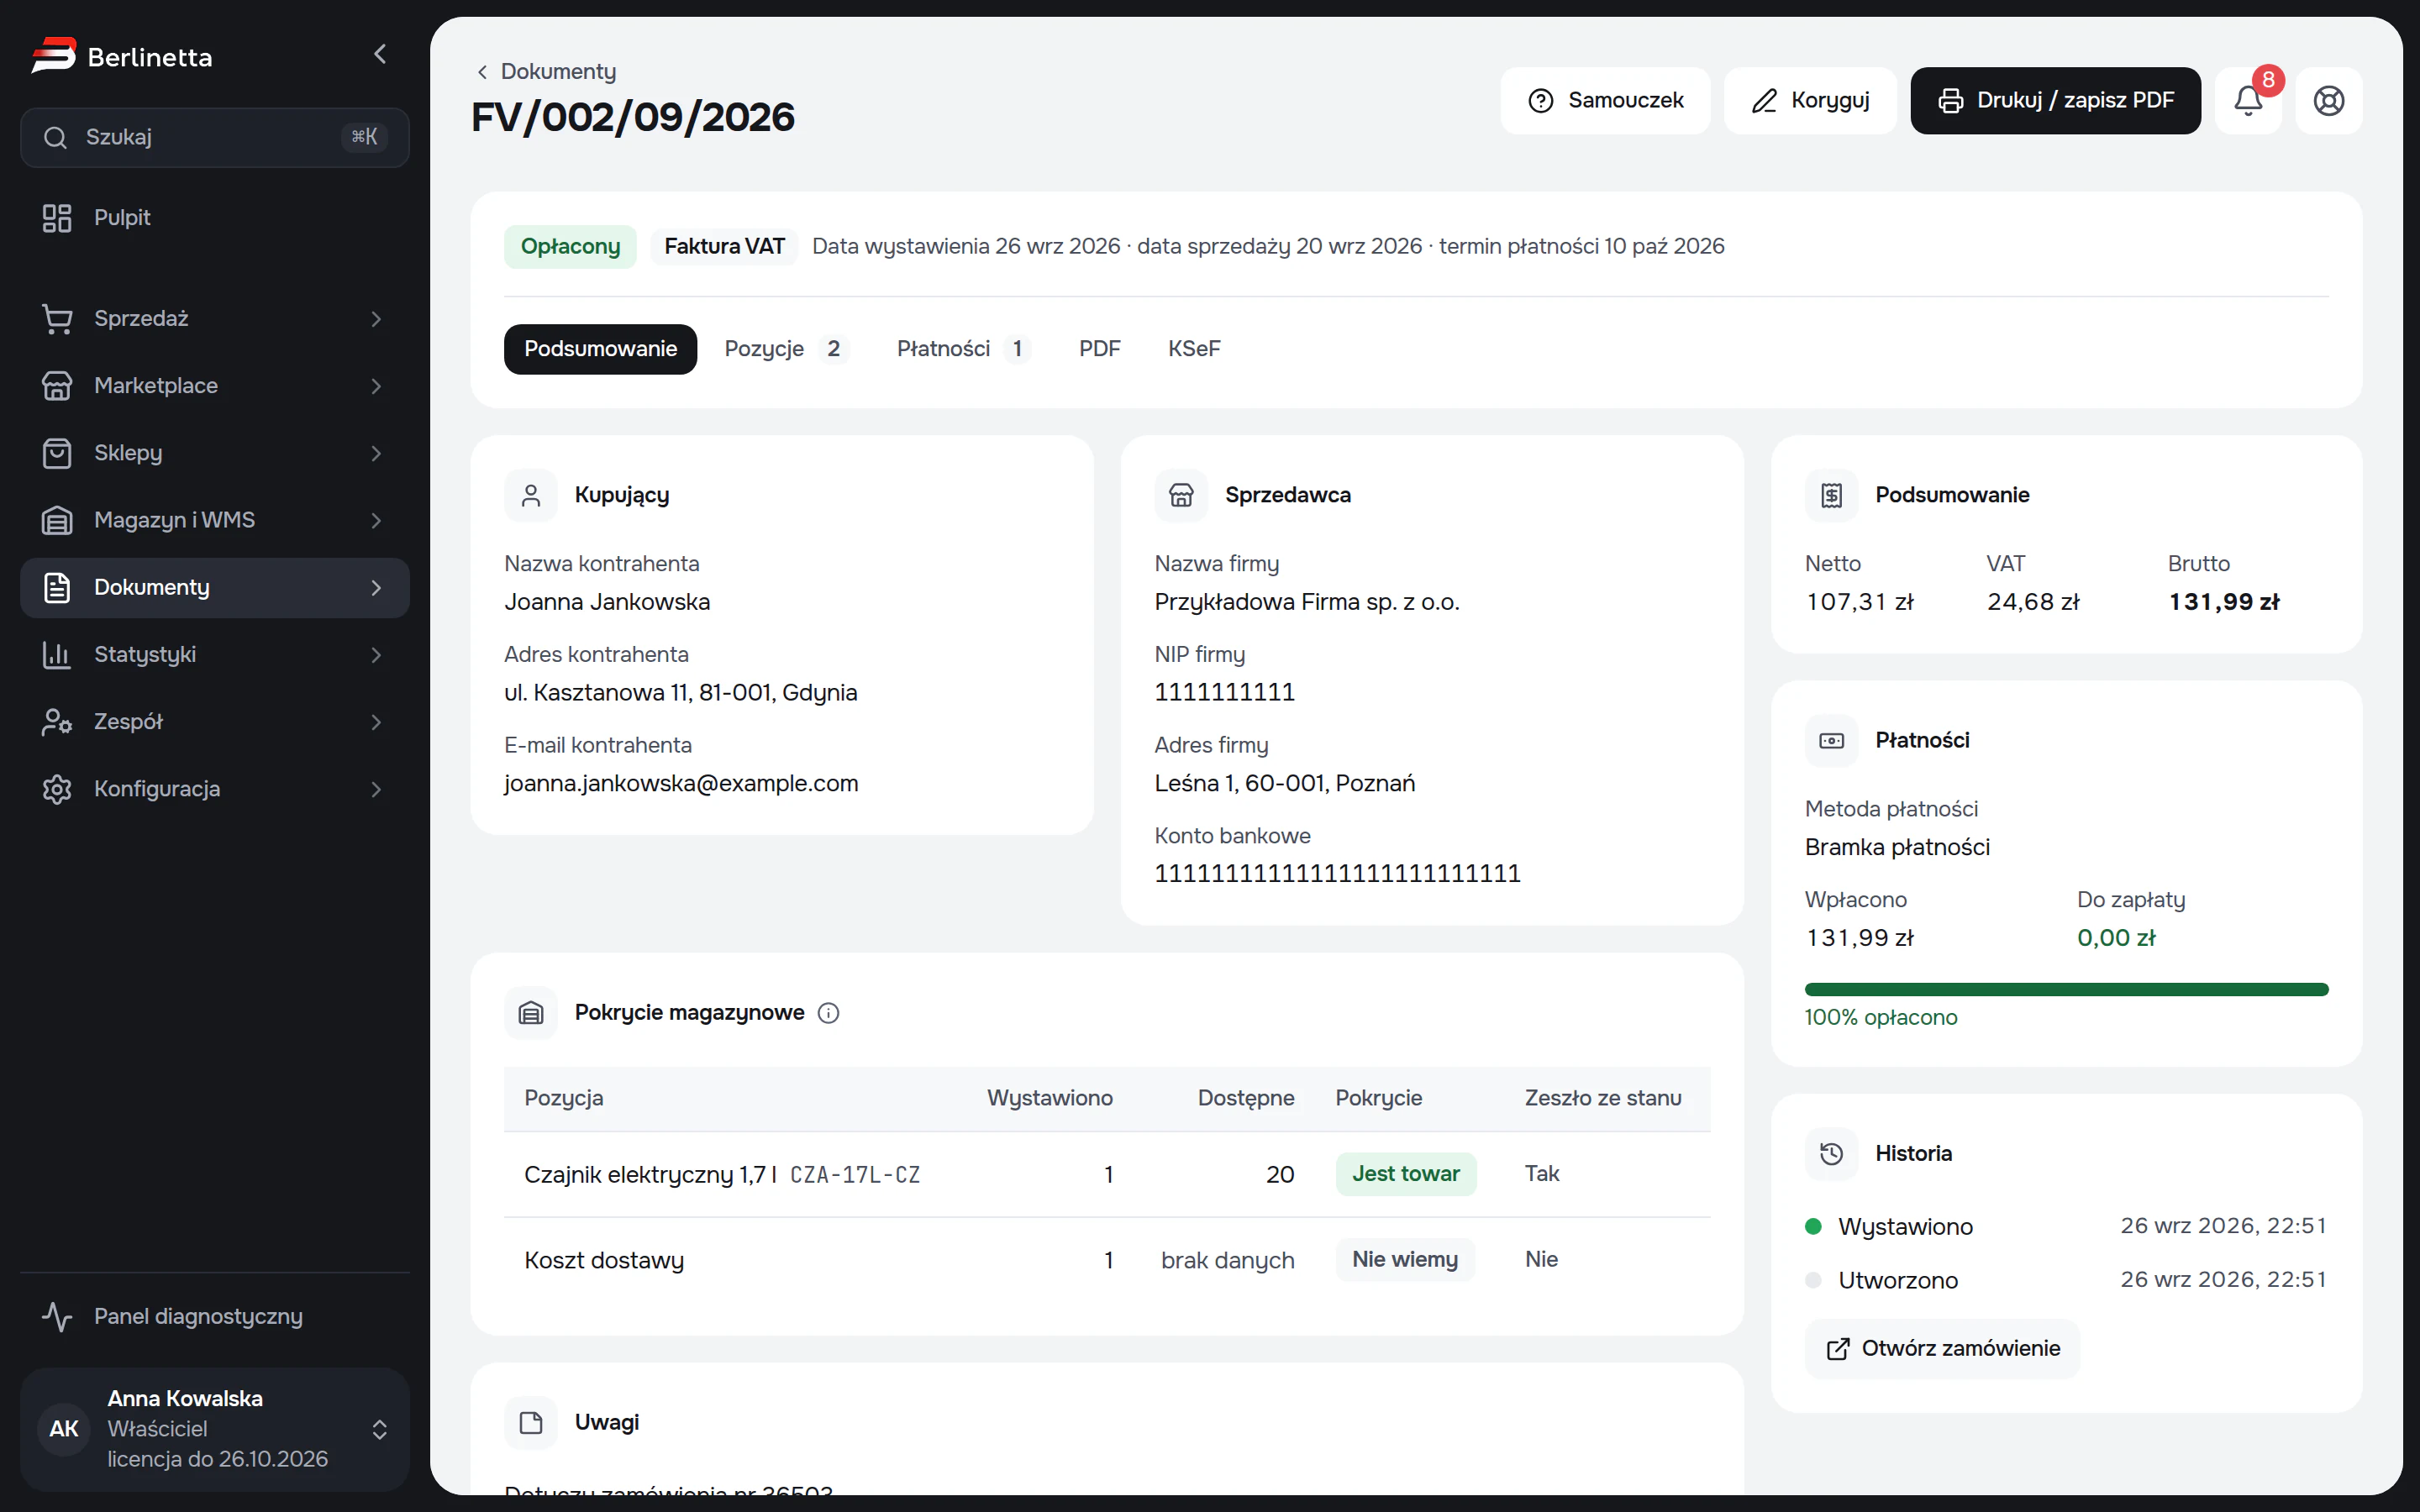Click the Marketplace store icon
Viewport: 2420px width, 1512px height.
(x=57, y=386)
